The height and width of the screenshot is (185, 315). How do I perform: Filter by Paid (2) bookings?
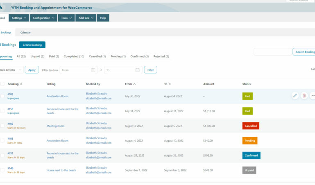(x=54, y=56)
